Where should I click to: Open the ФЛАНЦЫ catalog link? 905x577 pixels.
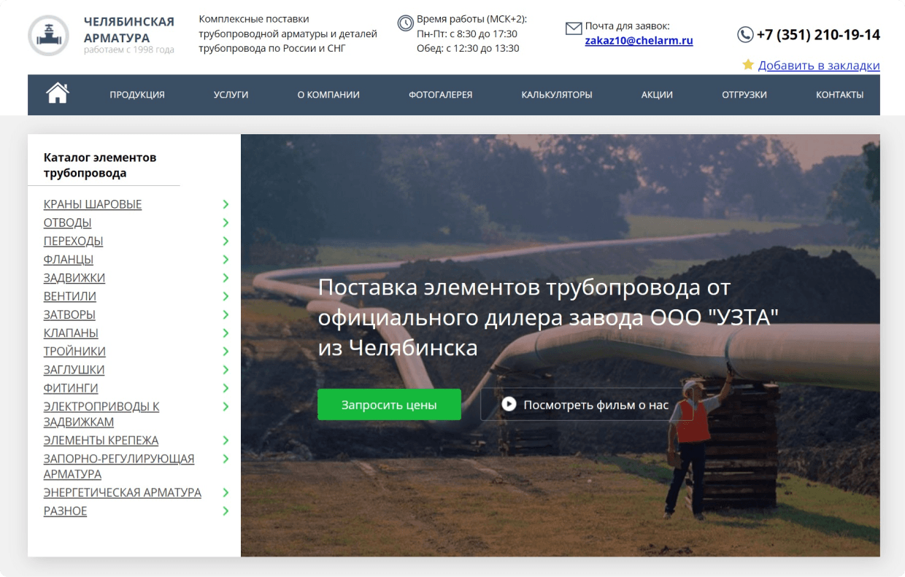(69, 259)
